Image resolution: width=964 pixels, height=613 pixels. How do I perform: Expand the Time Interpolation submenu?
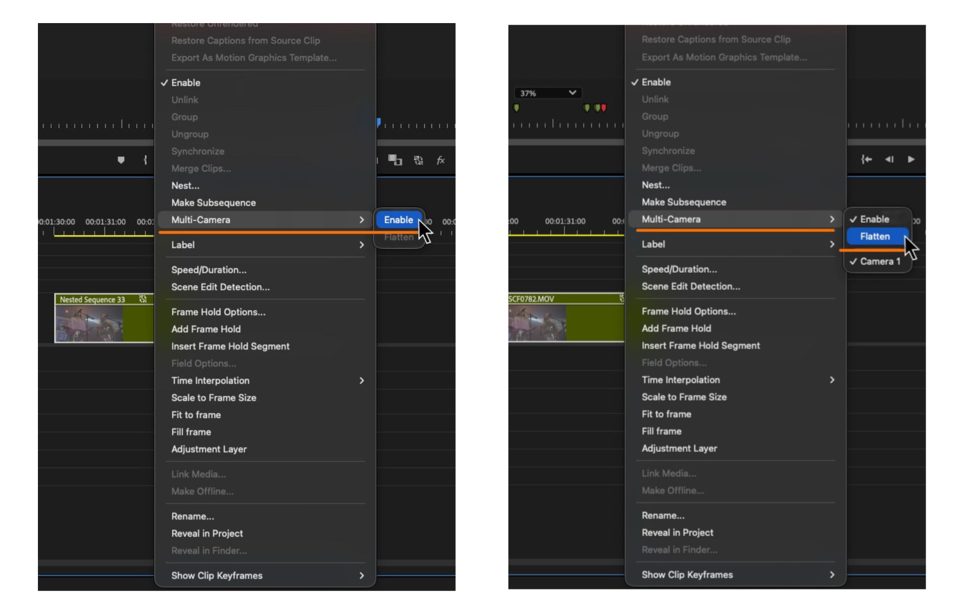[x=209, y=380]
